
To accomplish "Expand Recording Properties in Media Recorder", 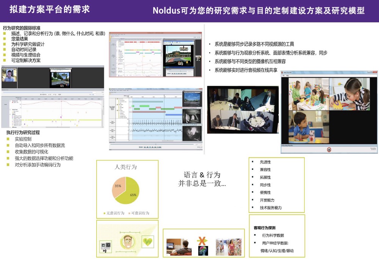I will pos(287,145).
